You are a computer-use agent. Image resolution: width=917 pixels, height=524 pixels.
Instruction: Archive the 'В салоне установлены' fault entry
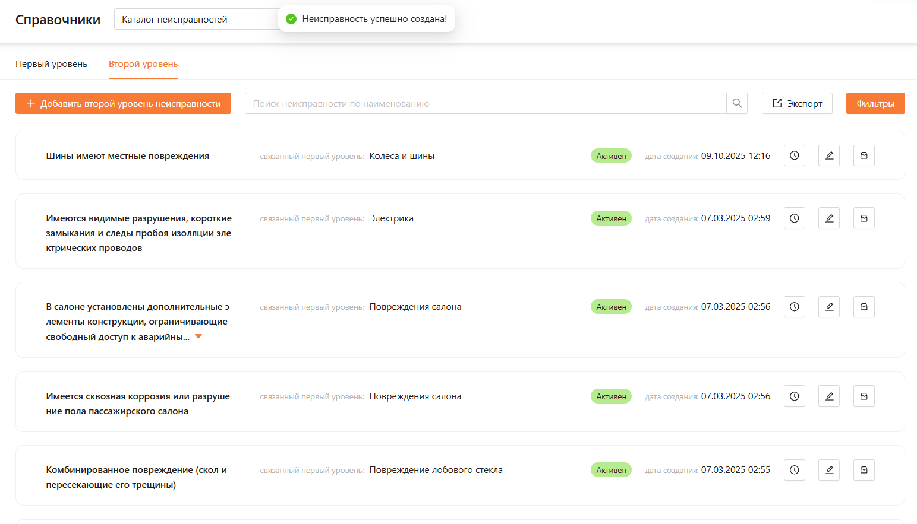[x=864, y=307]
